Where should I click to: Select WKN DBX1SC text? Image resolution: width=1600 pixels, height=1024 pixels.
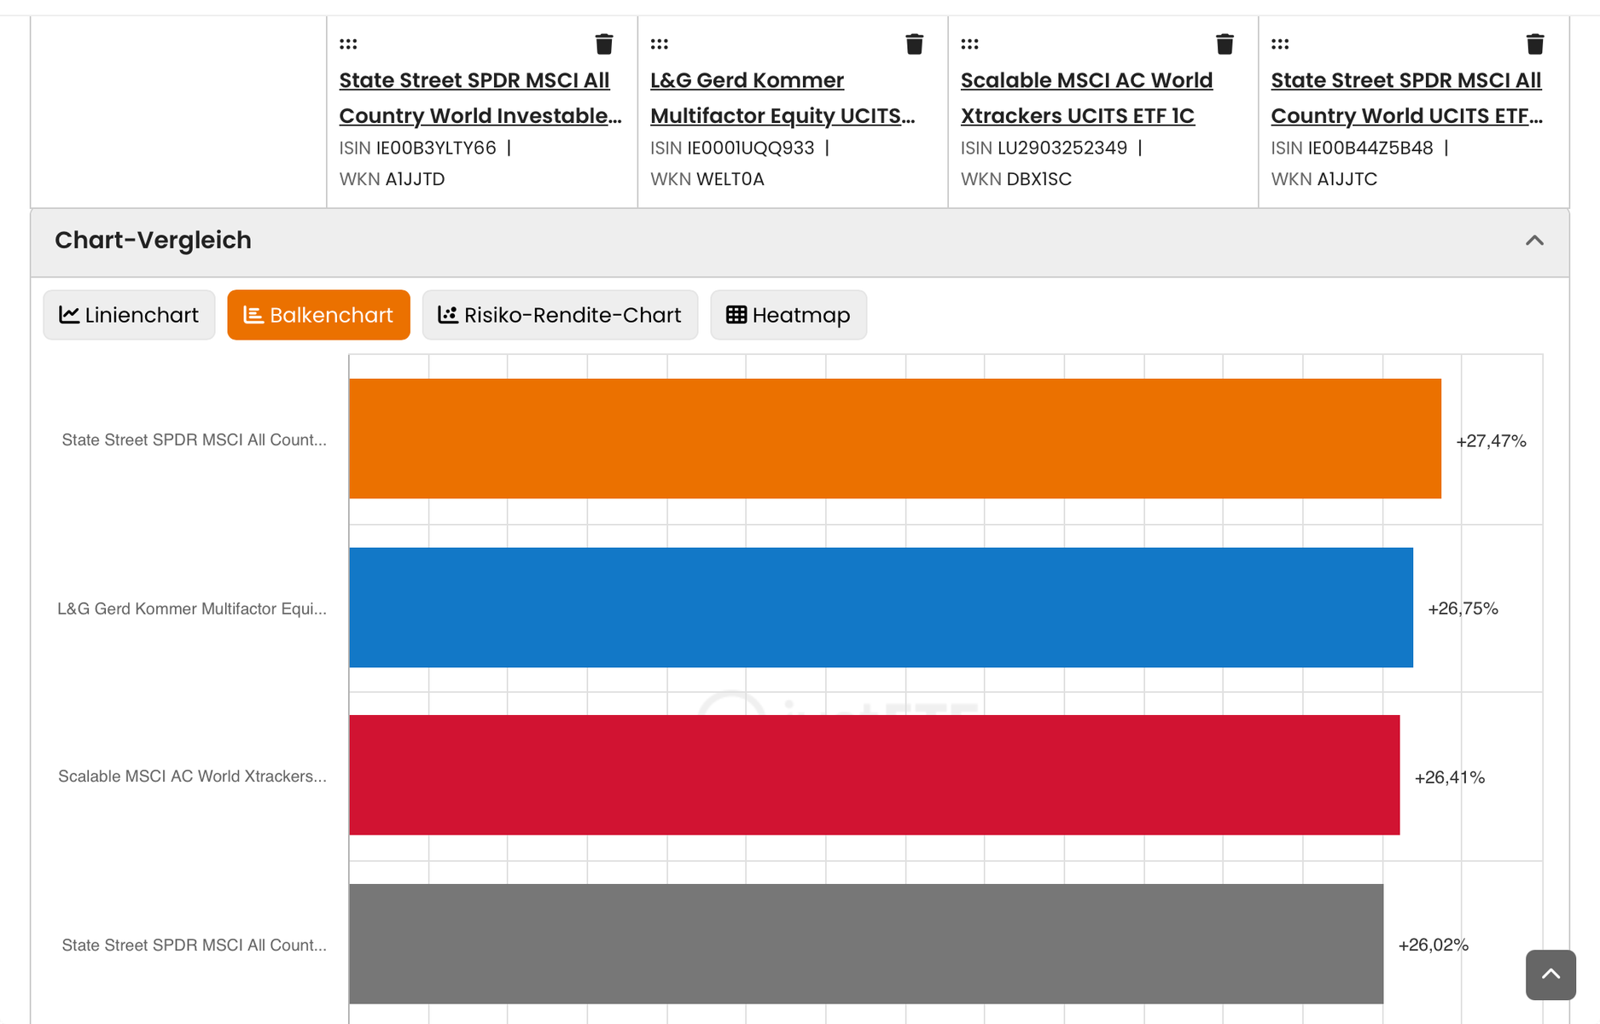(1015, 179)
